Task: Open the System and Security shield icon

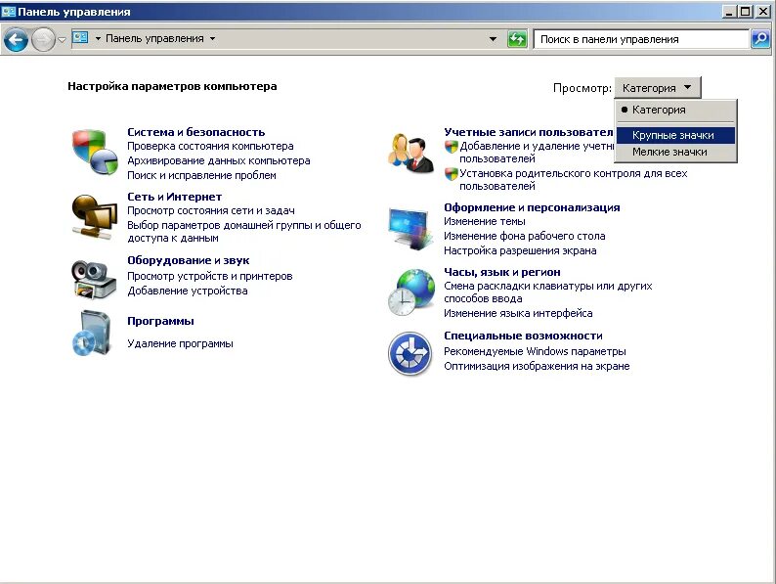Action: (x=95, y=152)
